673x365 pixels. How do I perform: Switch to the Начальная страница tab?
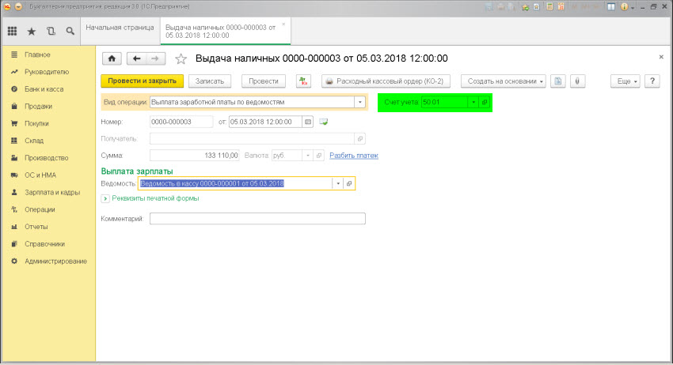coord(120,28)
